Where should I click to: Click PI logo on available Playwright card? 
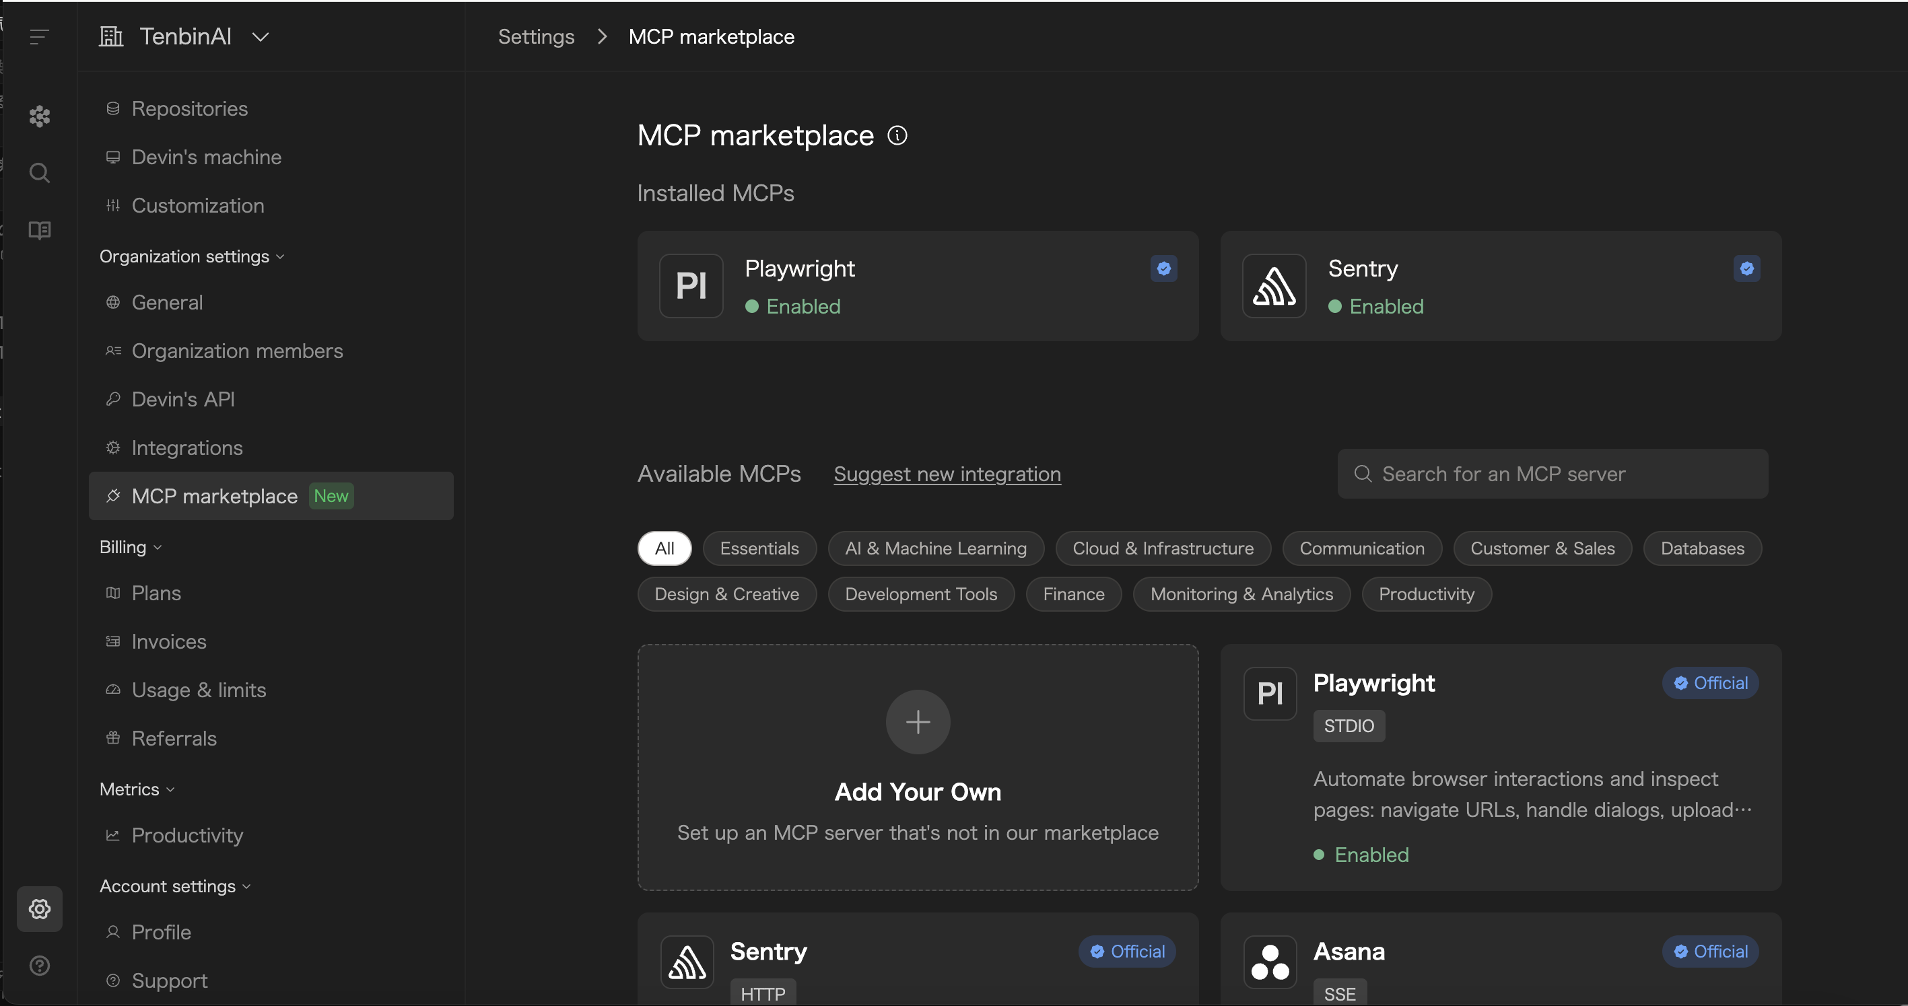click(x=1270, y=694)
